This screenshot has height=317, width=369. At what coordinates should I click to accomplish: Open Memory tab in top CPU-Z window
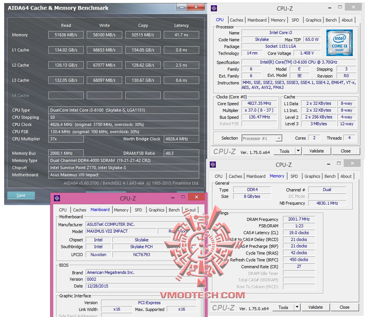point(278,20)
